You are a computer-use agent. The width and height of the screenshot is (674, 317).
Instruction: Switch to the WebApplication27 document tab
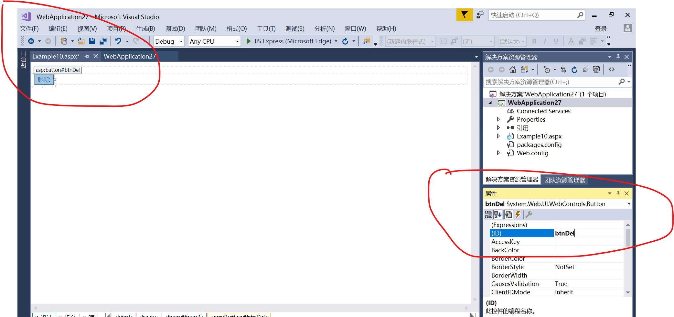pyautogui.click(x=130, y=56)
